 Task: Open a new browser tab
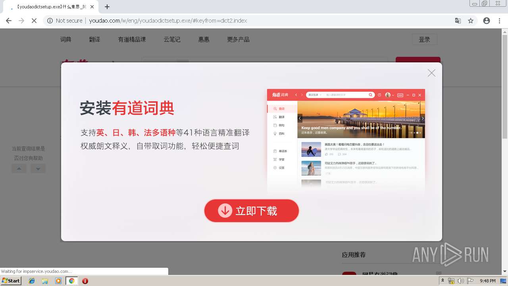pyautogui.click(x=107, y=7)
